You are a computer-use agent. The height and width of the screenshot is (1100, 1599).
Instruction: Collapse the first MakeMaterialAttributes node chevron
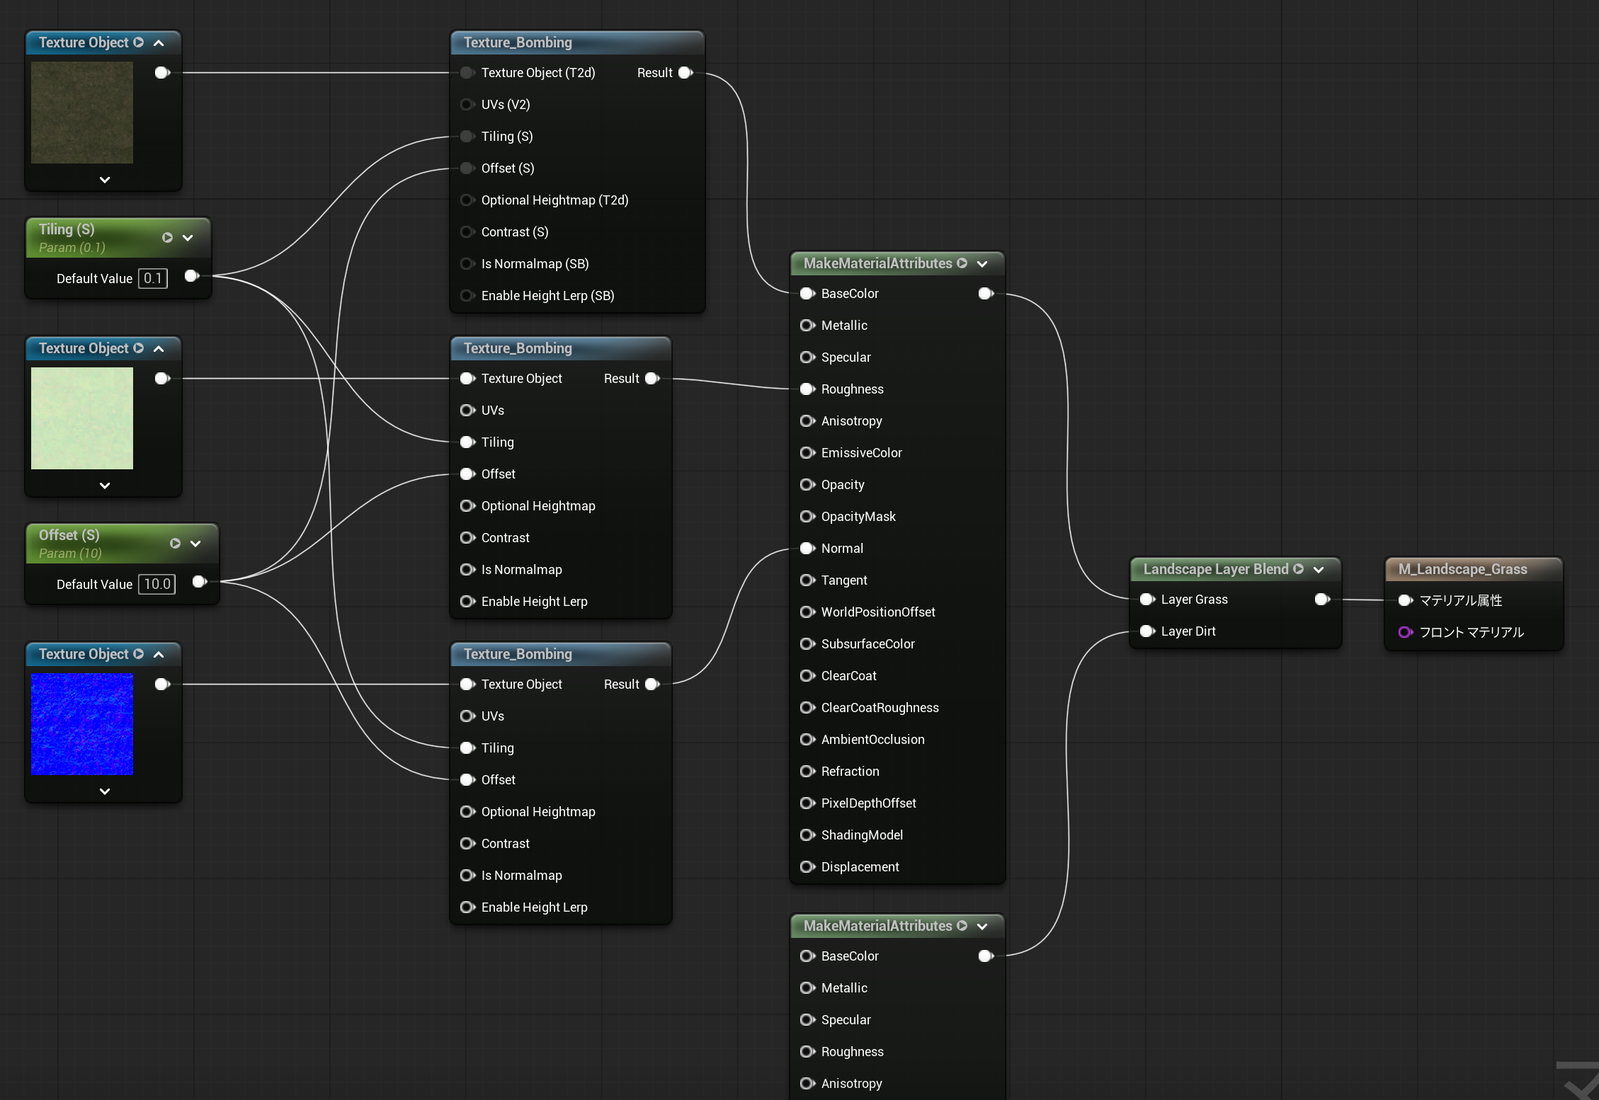click(x=982, y=264)
